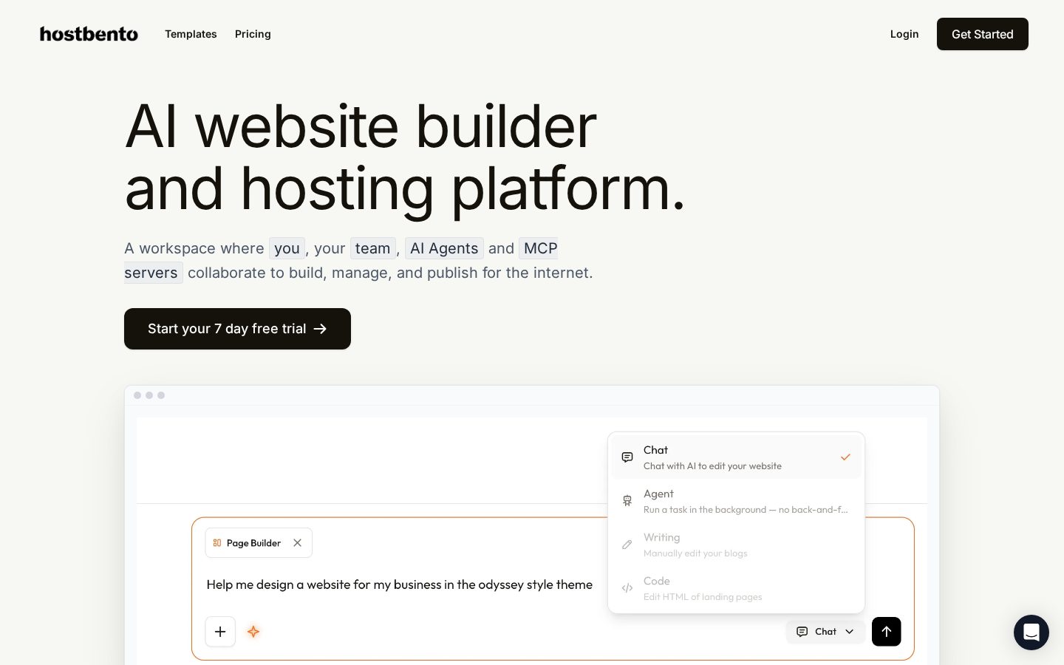Open the hostbento logo home link
Screen dimensions: 1064x665
[x=89, y=34]
